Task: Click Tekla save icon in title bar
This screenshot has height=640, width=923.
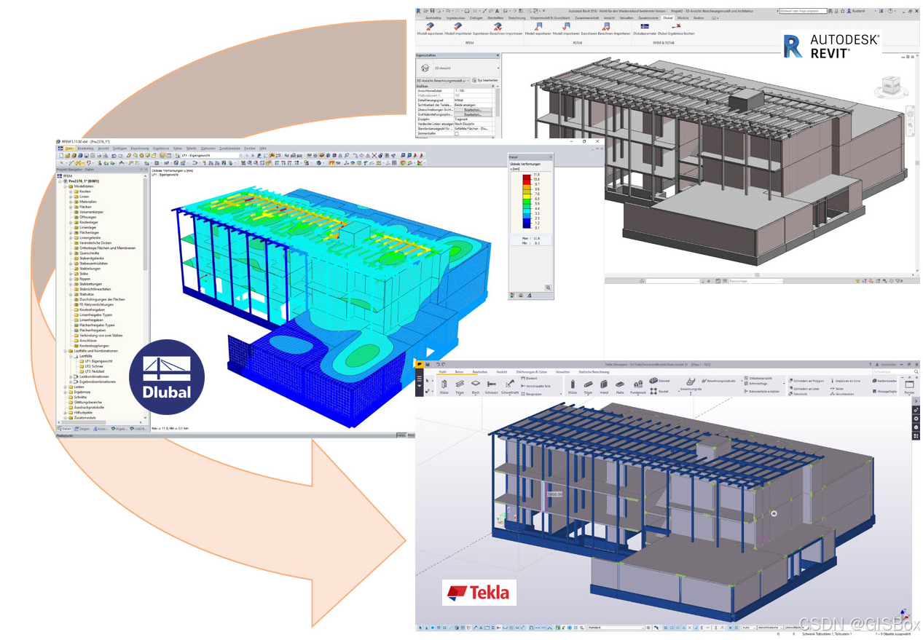Action: [x=428, y=364]
